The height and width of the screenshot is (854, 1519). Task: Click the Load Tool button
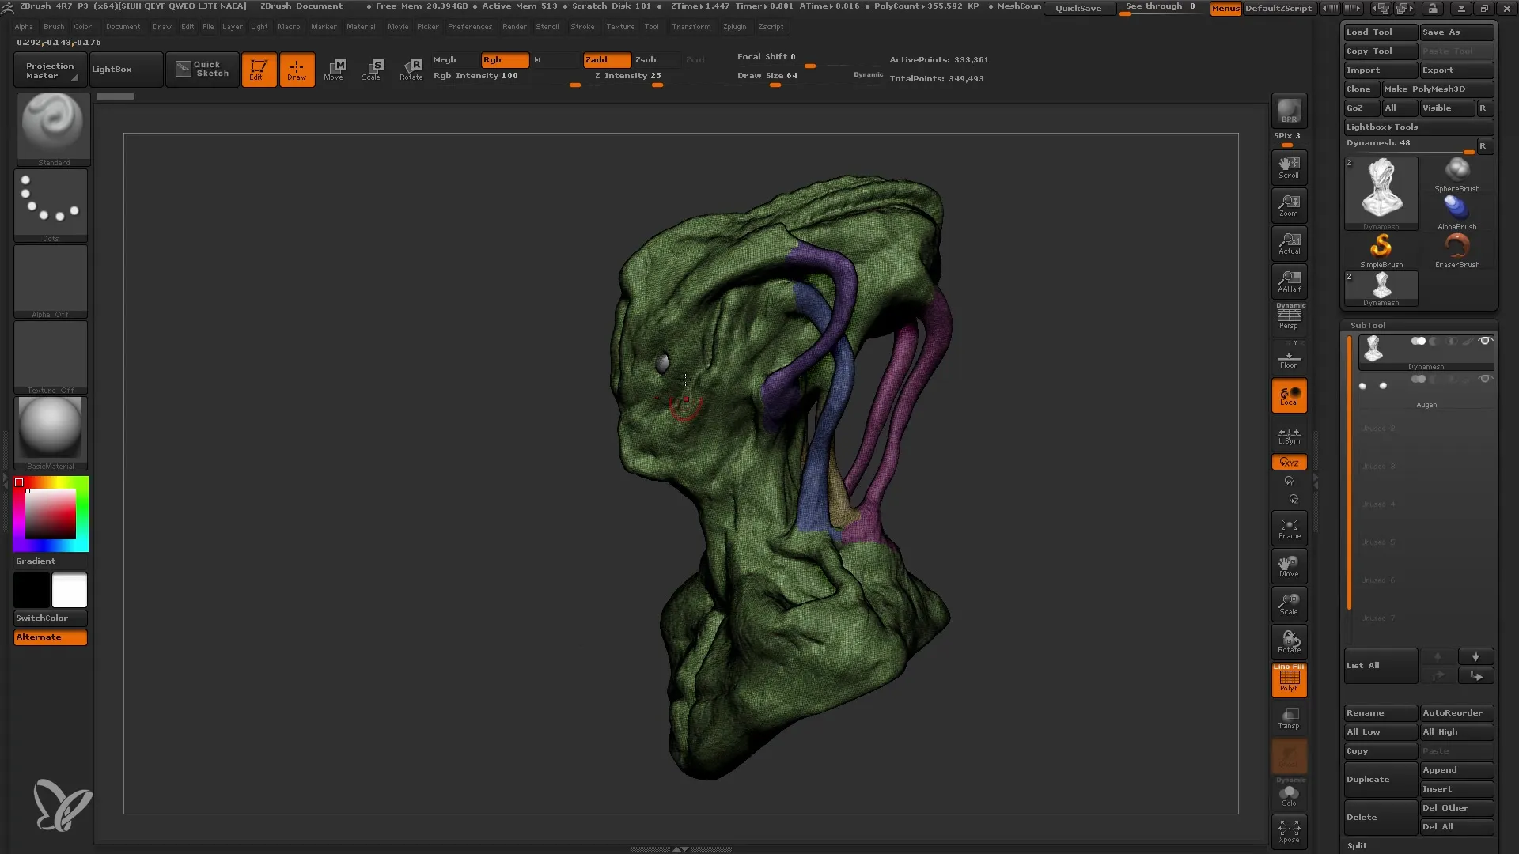click(x=1381, y=32)
